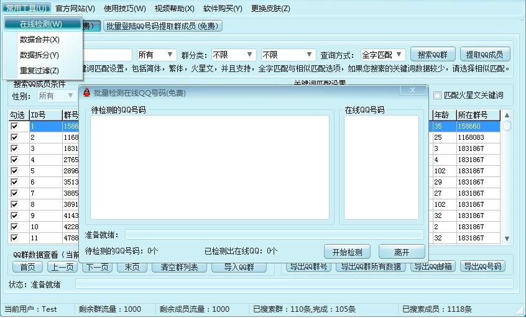Click inside the 待检测的QQ号码 text area
Image resolution: width=526 pixels, height=318 pixels.
click(x=210, y=167)
